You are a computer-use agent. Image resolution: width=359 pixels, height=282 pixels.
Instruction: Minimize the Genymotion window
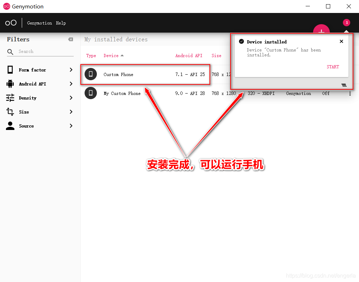pyautogui.click(x=308, y=6)
